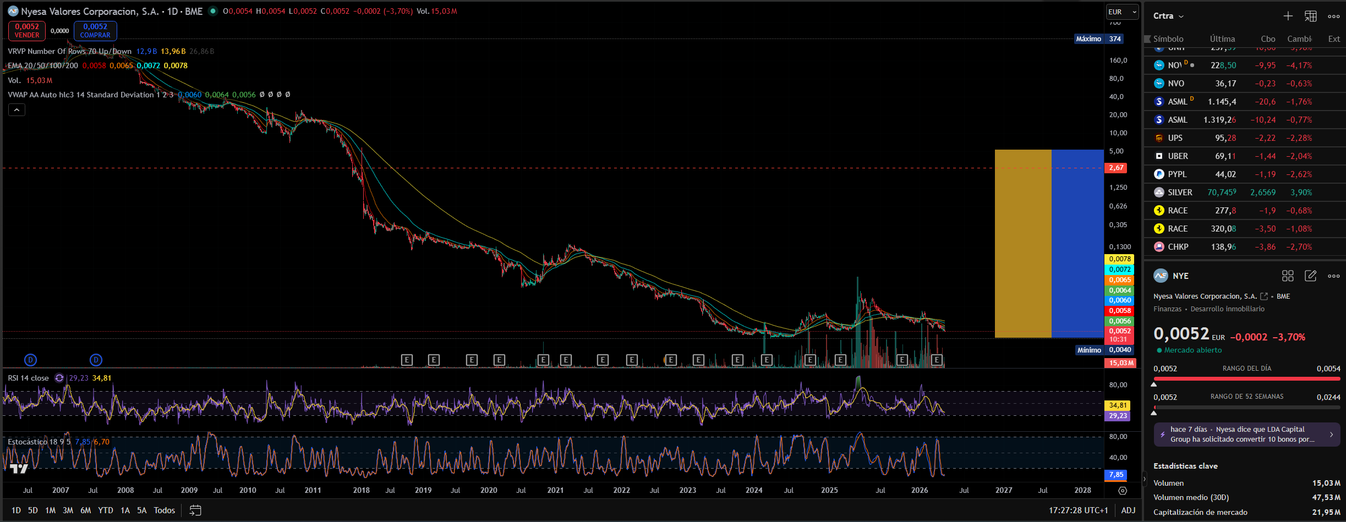Open the go-to-date calendar icon

coord(195,510)
